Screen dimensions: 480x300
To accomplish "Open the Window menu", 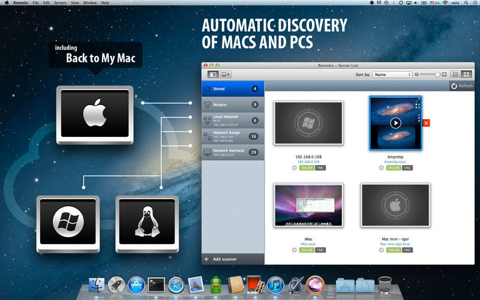I will [x=90, y=3].
